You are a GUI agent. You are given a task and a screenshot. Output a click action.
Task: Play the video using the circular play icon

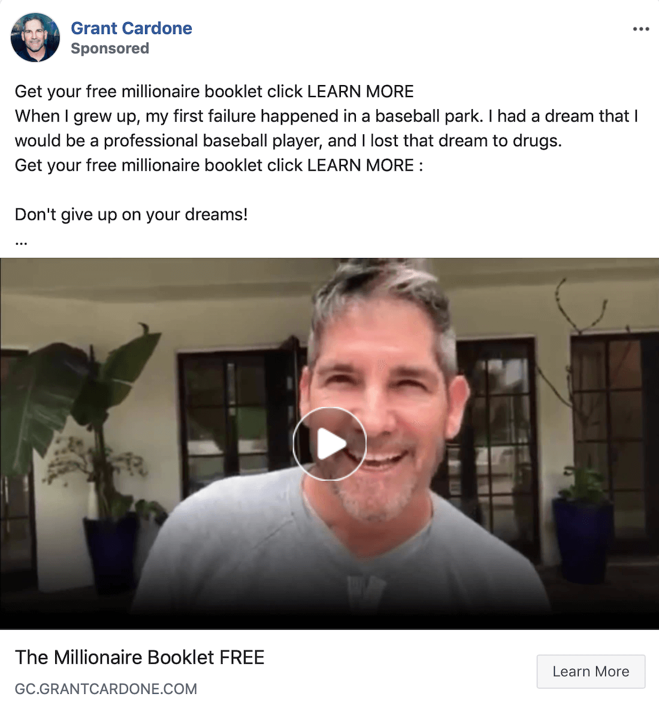click(329, 443)
